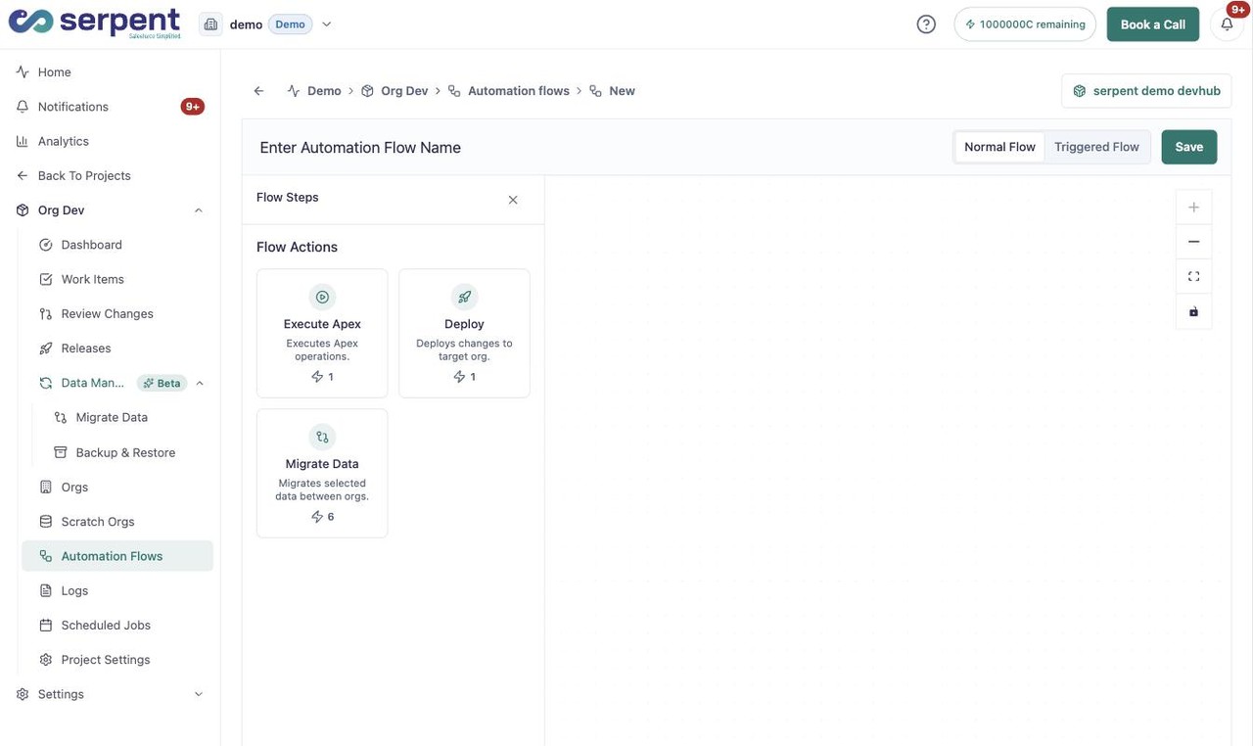
Task: Close the Flow Steps panel
Action: [x=513, y=200]
